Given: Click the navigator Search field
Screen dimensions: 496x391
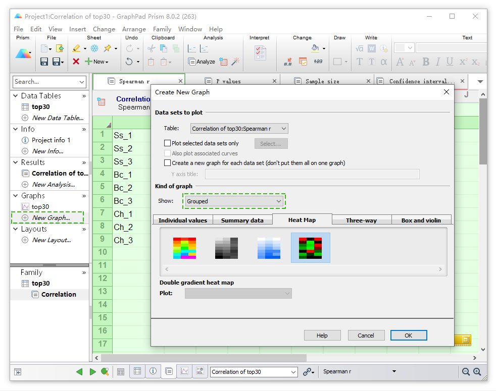Looking at the screenshot, I should (49, 82).
